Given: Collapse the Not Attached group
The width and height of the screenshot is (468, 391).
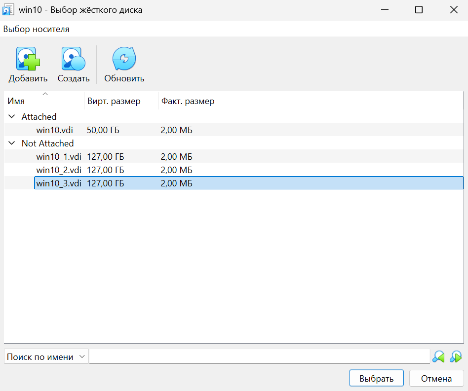Looking at the screenshot, I should click(12, 143).
